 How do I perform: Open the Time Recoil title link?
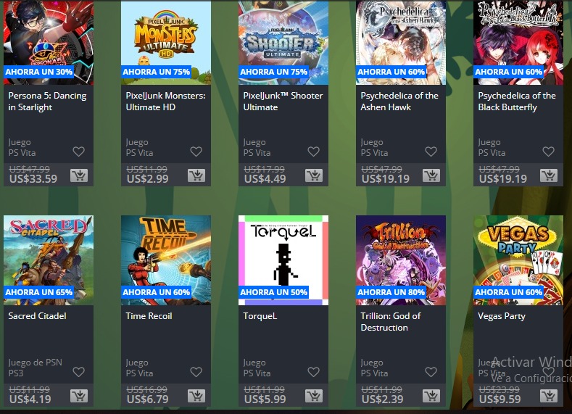(x=149, y=316)
